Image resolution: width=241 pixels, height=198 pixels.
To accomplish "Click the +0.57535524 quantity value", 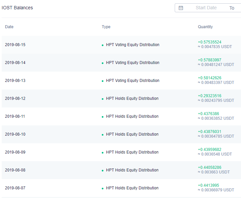I will [x=210, y=42].
